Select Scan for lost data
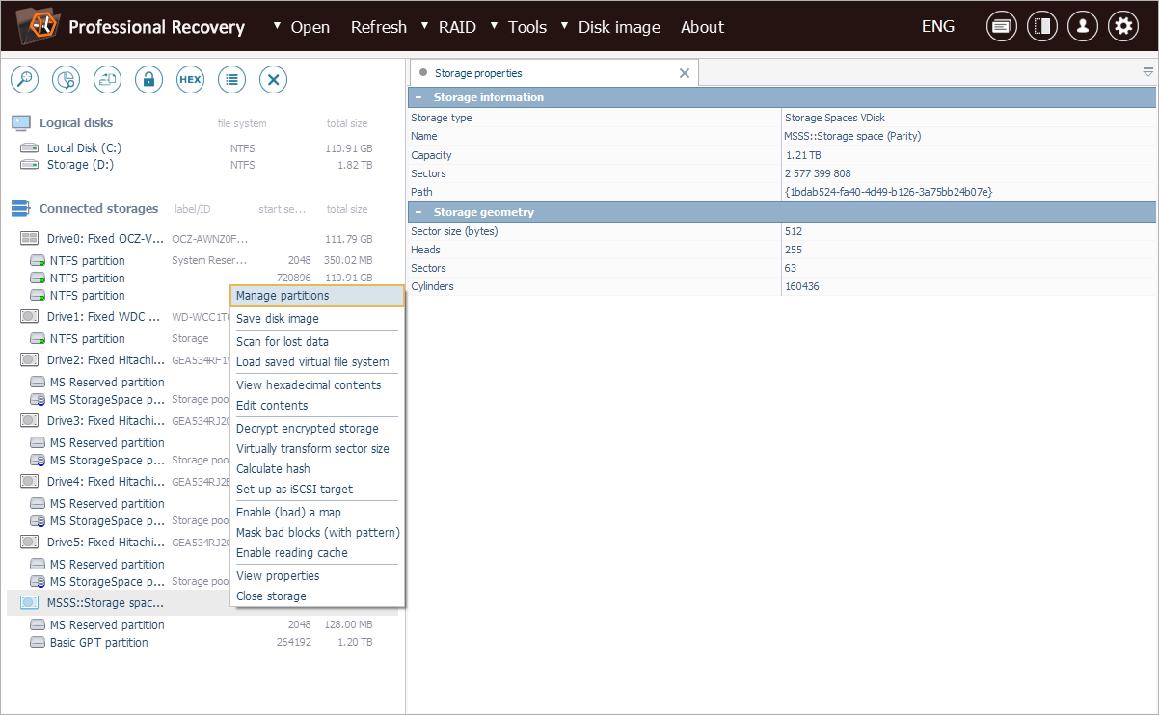 pyautogui.click(x=317, y=341)
